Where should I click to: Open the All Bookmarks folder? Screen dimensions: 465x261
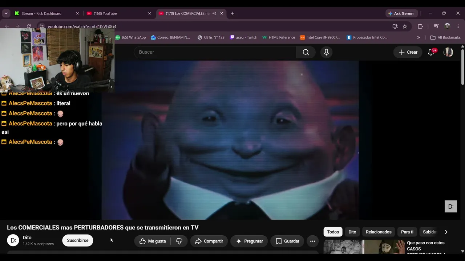tap(445, 37)
